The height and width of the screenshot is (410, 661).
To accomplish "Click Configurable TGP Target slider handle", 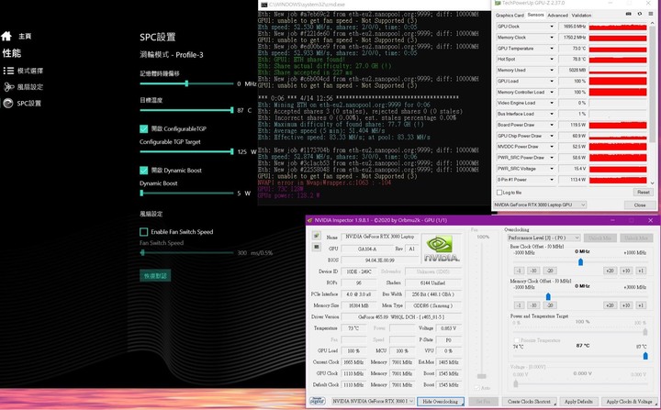I will tap(232, 151).
